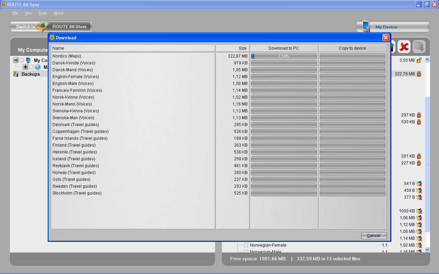The height and width of the screenshot is (274, 439).
Task: Click the status icon beside 377 B
Action: pos(419,197)
